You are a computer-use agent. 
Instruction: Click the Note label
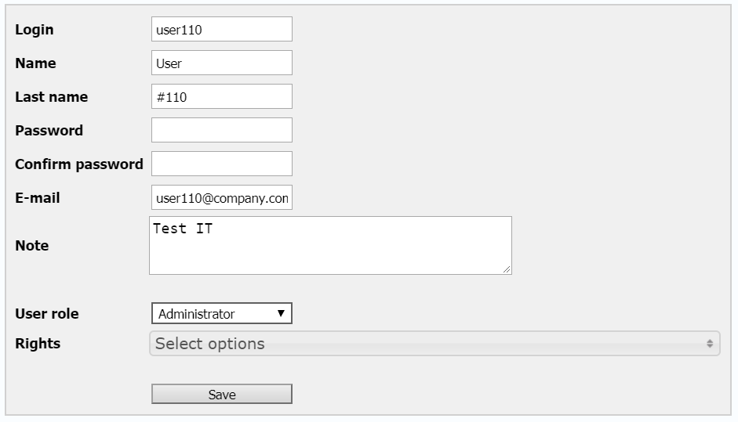pyautogui.click(x=31, y=246)
